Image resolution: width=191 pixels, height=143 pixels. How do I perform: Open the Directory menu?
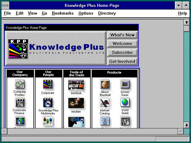point(107,13)
